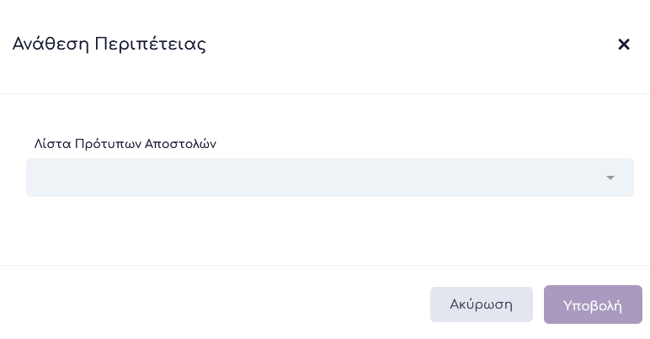Cancel the adventure assignment
Screen dimensions: 650x339
coord(481,305)
